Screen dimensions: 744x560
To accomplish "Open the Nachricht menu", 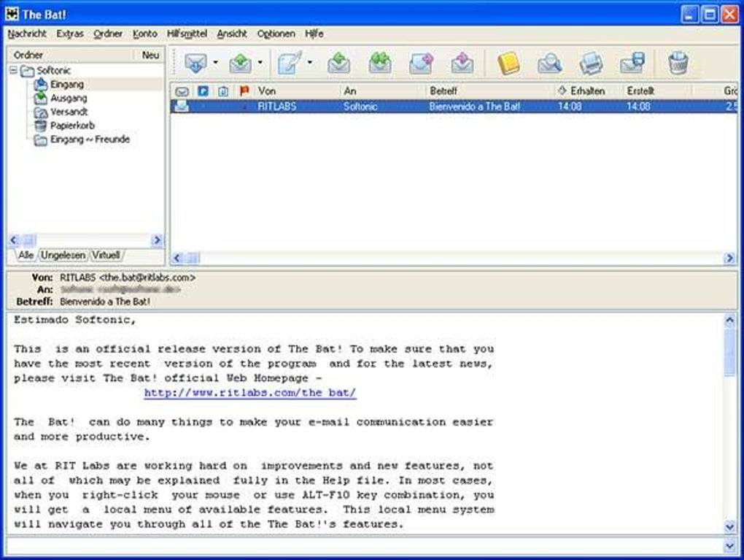I will (27, 34).
